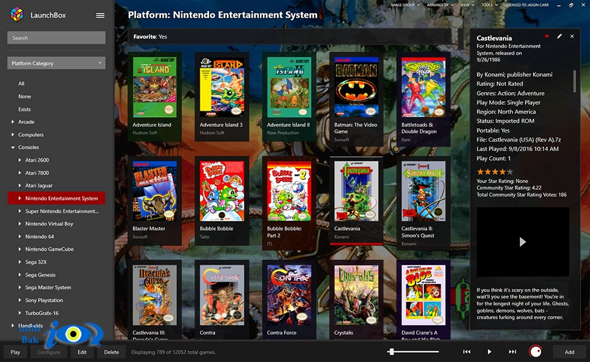Select Bubble Bobble: Part 2 cover
This screenshot has width=590, height=362.
289,191
